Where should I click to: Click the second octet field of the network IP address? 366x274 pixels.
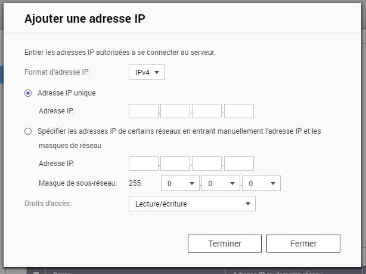[175, 164]
